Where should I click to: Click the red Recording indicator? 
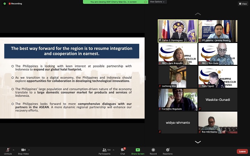tap(15, 3)
